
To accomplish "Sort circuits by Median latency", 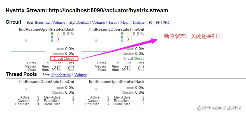I will (x=139, y=23).
